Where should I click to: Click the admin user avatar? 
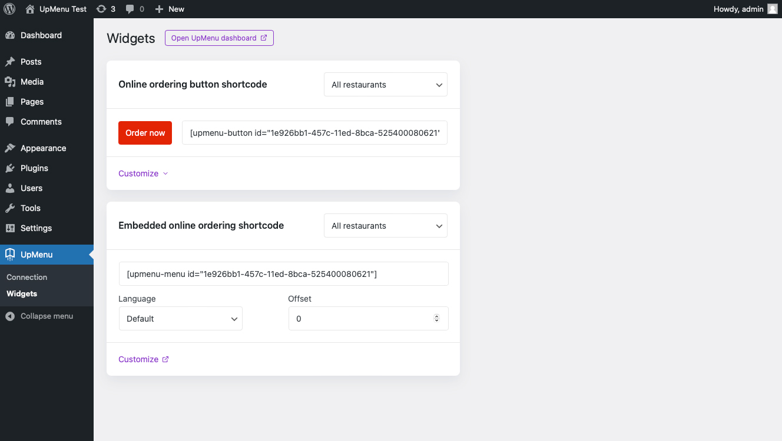pos(772,9)
